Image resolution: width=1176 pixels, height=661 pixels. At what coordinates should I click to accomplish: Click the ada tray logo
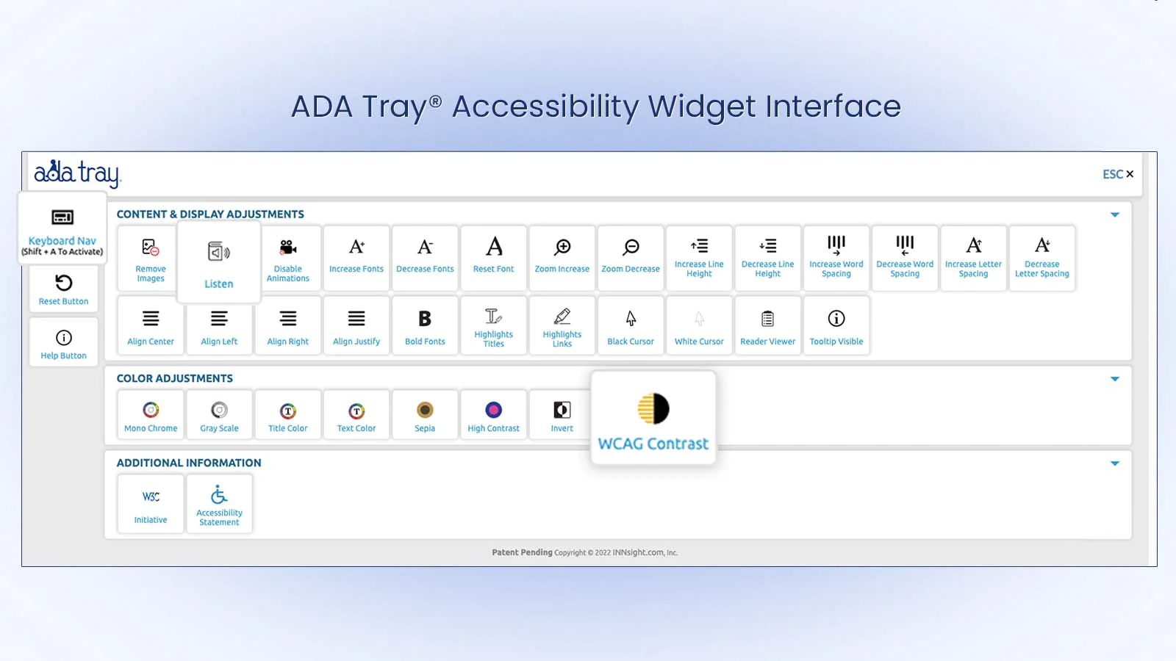point(77,173)
